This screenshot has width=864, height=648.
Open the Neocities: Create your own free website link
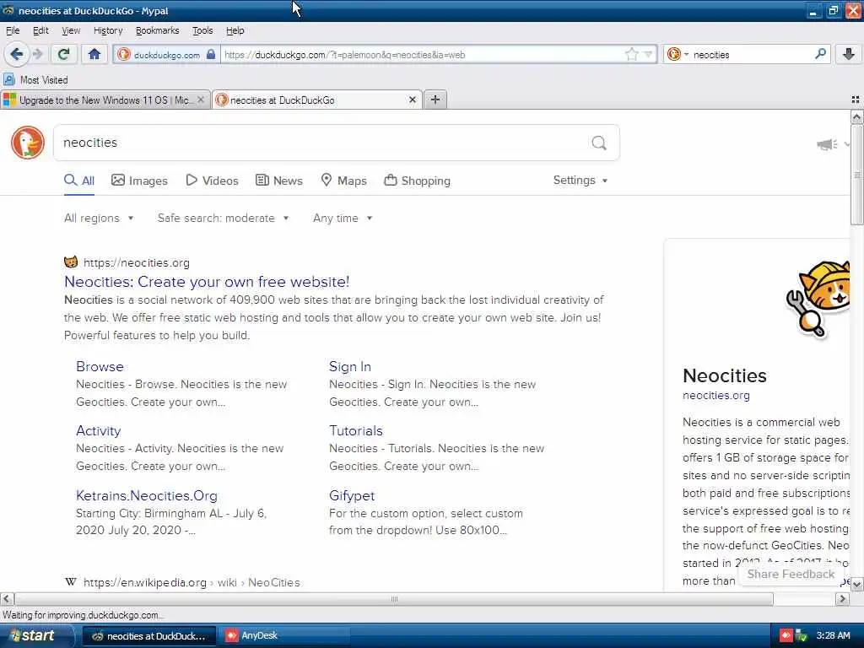[x=207, y=282]
